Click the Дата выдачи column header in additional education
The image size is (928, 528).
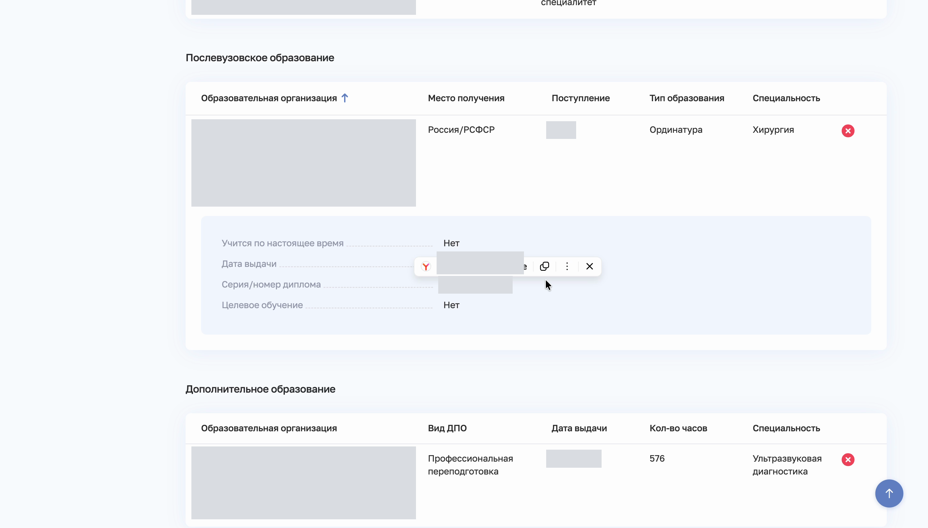tap(579, 428)
